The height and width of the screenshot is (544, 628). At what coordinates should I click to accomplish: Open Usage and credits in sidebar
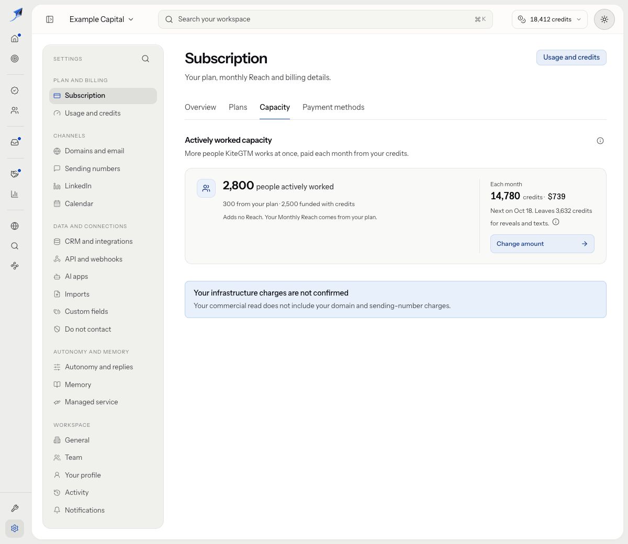(x=103, y=113)
